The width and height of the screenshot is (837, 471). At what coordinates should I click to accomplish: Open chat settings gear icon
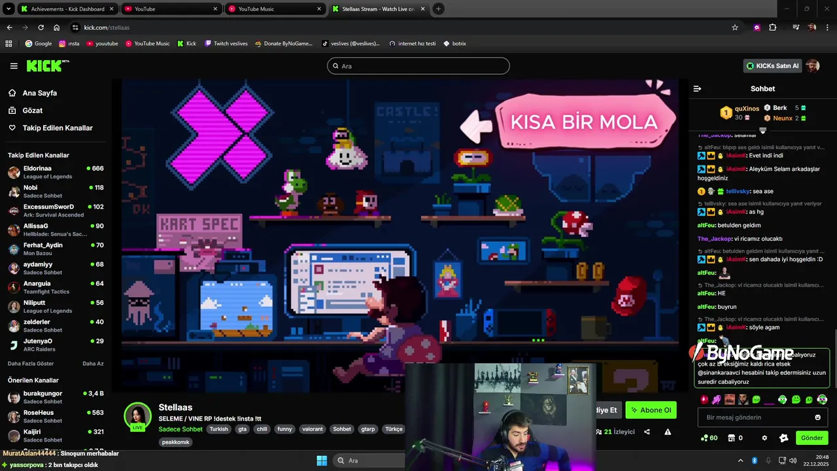pos(764,438)
